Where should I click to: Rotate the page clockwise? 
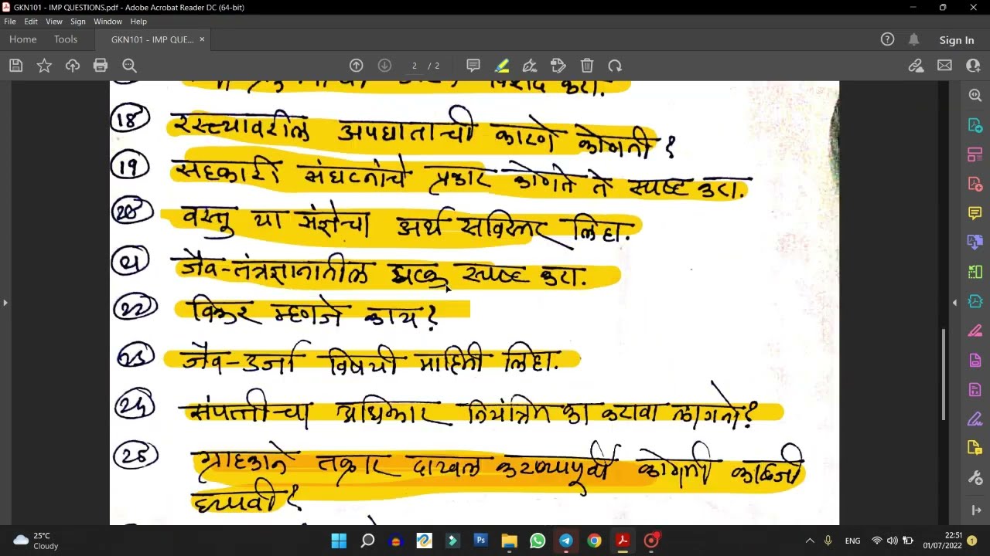coord(615,66)
